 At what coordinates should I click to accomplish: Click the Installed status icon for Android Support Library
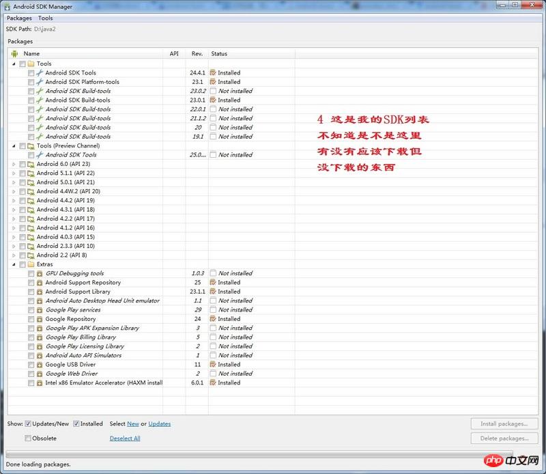[213, 292]
